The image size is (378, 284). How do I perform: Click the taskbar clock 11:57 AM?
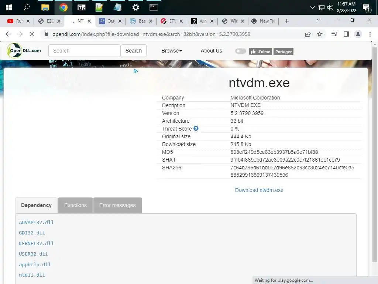[x=346, y=4]
